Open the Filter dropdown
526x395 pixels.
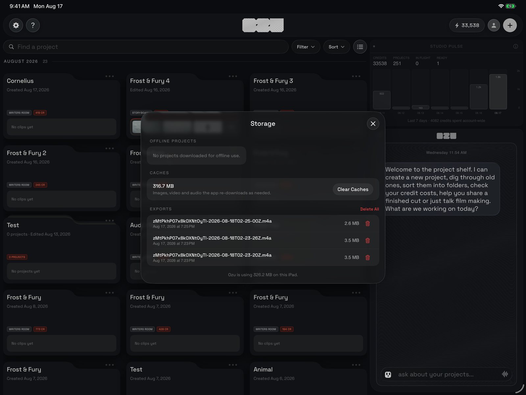pyautogui.click(x=306, y=47)
